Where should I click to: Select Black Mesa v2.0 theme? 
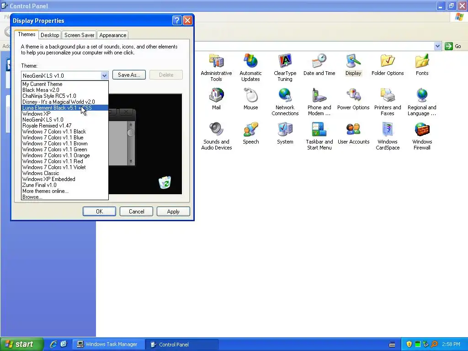[x=65, y=90]
